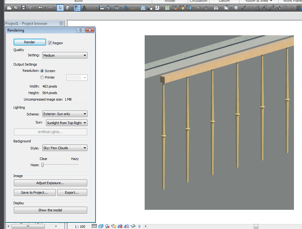The image size is (302, 229).
Task: Click the New file icon
Action: [x=9, y=8]
